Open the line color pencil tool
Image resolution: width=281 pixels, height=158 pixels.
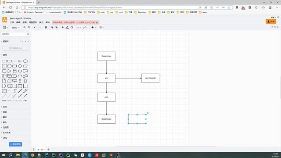point(67,27)
